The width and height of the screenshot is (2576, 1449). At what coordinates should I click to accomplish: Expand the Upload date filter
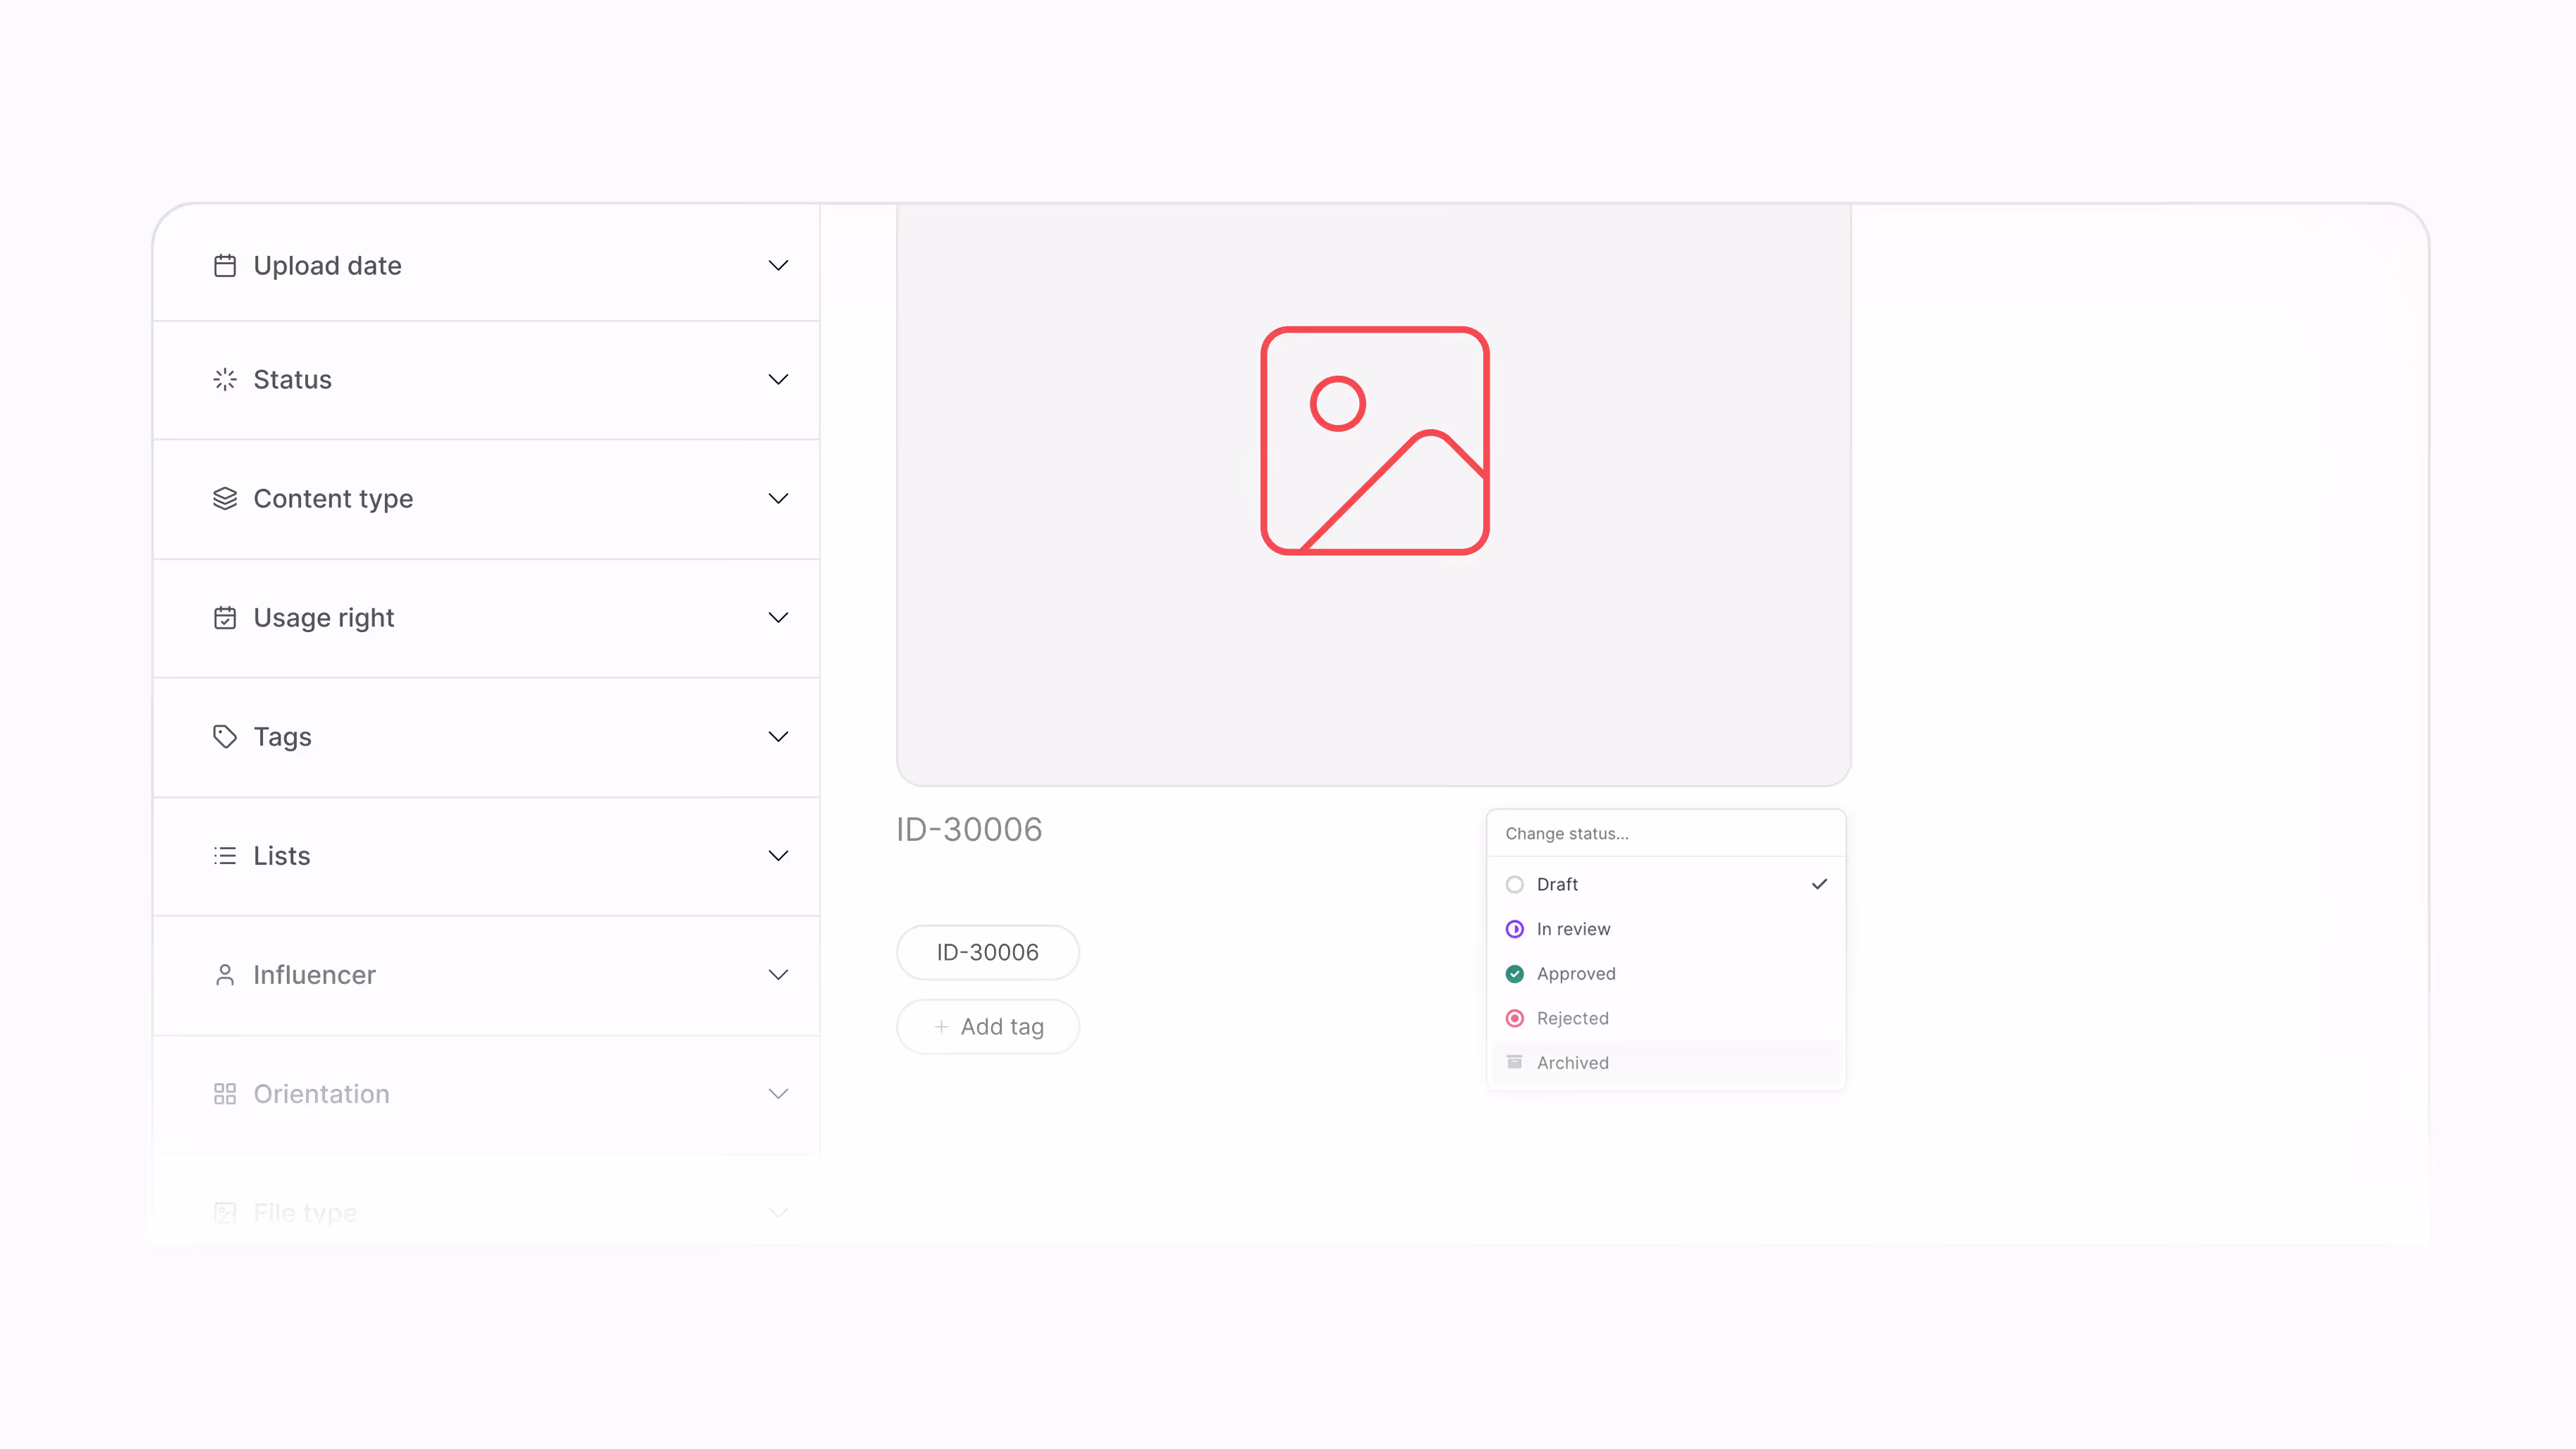[486, 265]
